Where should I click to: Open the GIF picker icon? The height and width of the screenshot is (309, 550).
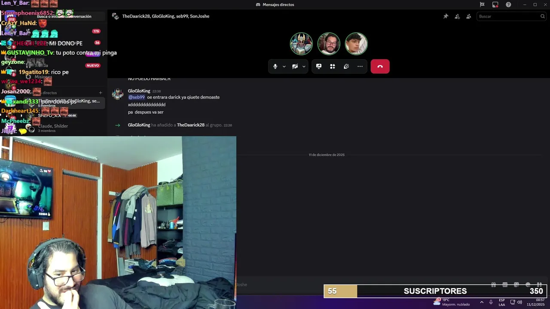pyautogui.click(x=505, y=285)
